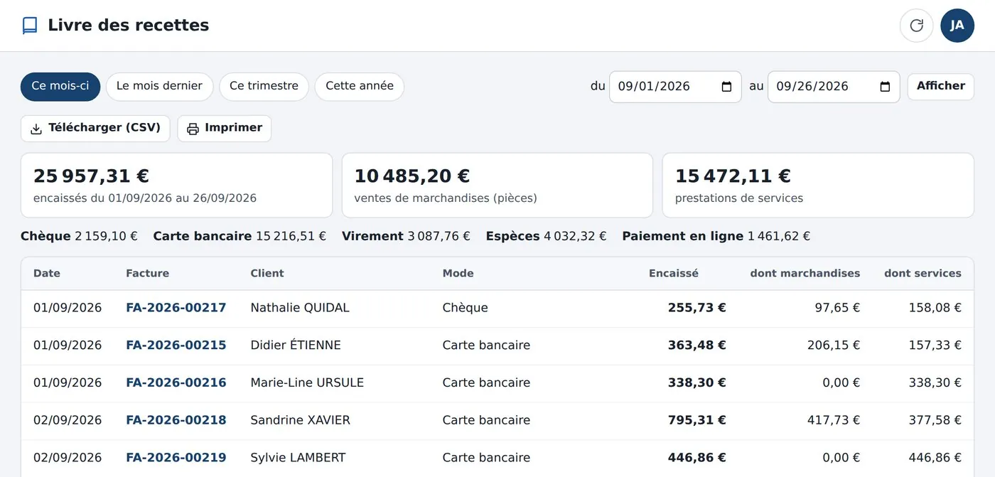Screen dimensions: 995x477
Task: Click the 206,15 € marchandises amount
Action: [834, 345]
